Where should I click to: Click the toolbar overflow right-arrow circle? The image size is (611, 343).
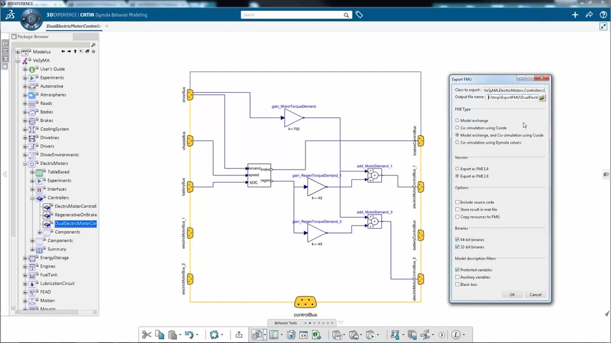pyautogui.click(x=442, y=335)
